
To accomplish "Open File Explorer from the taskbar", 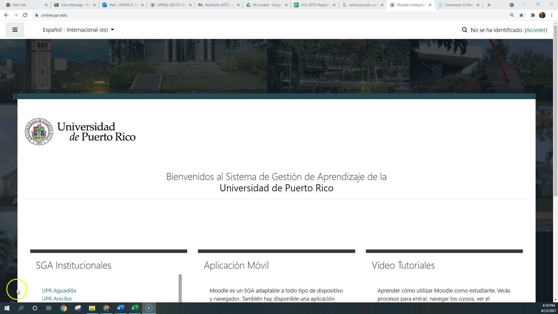I will point(92,308).
